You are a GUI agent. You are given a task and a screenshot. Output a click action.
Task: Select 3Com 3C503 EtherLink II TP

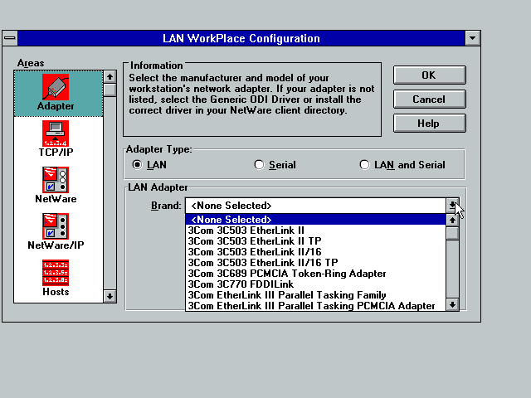coord(315,241)
